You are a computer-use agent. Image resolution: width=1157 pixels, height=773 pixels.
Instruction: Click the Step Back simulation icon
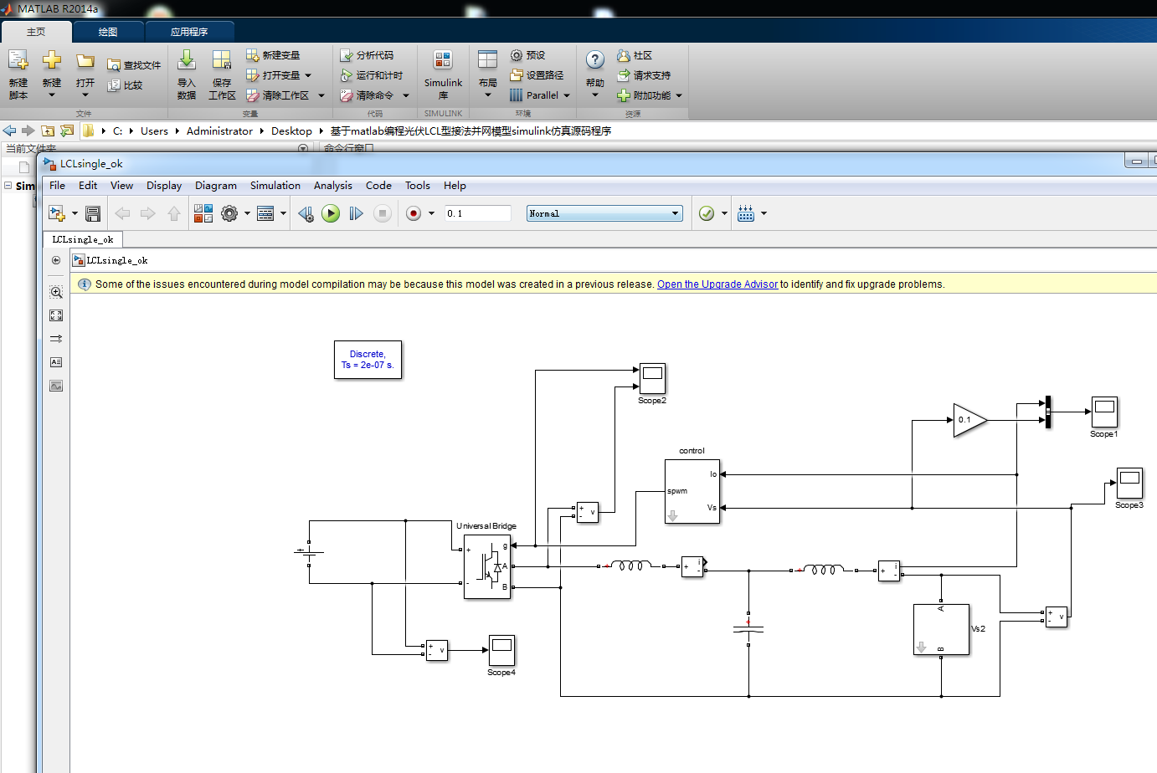point(306,214)
